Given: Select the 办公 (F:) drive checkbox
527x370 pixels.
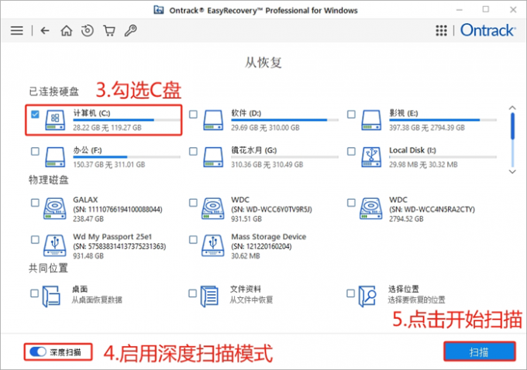Looking at the screenshot, I should click(35, 150).
